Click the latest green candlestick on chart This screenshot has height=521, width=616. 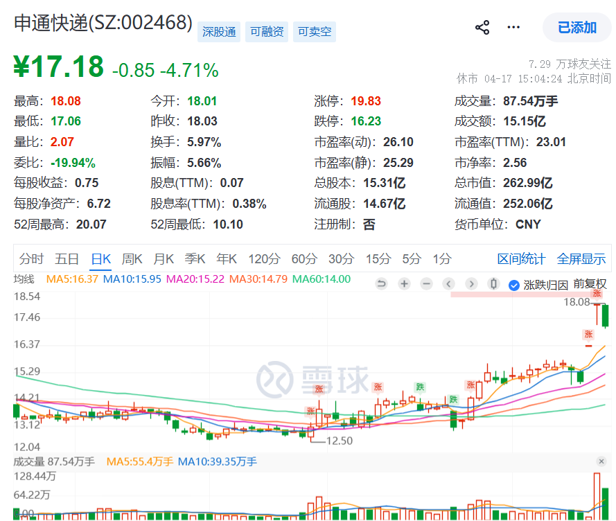(606, 315)
